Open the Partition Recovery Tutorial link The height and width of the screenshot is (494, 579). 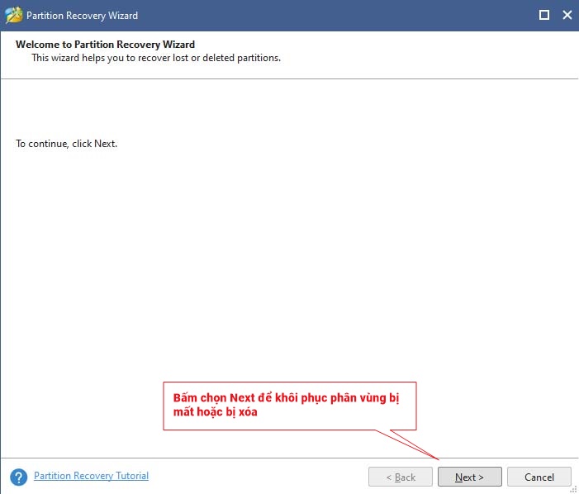click(x=91, y=476)
